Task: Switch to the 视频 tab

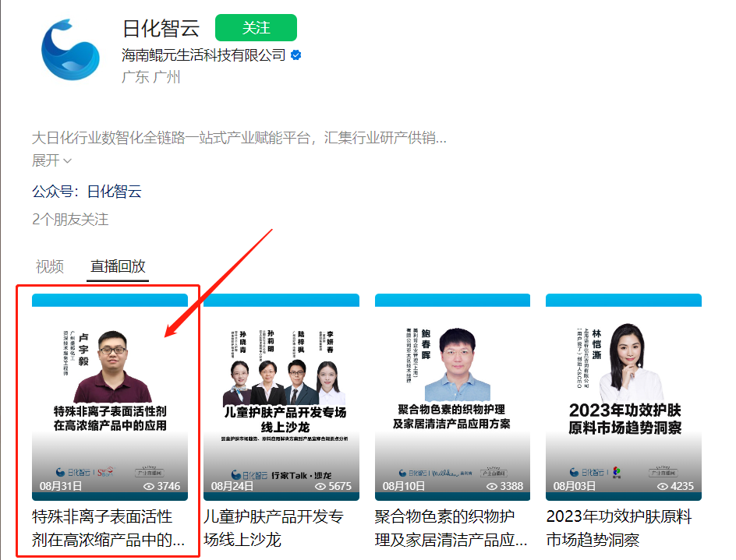Action: point(50,266)
